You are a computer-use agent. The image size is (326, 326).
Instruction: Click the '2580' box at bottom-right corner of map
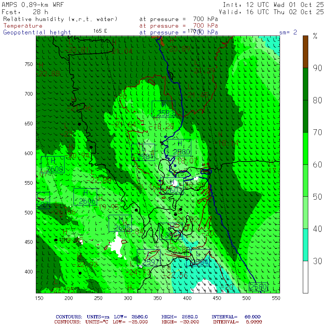click(x=258, y=287)
